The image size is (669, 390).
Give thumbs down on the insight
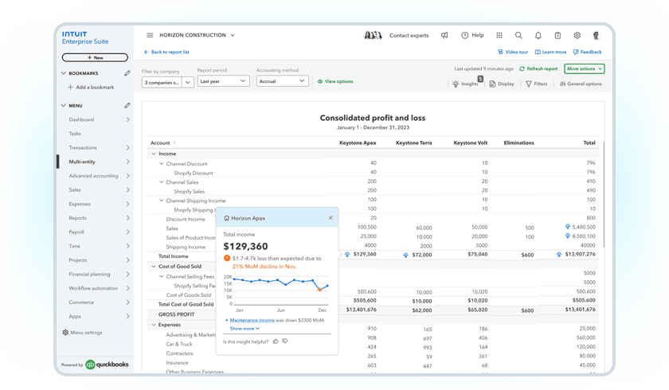pos(285,341)
